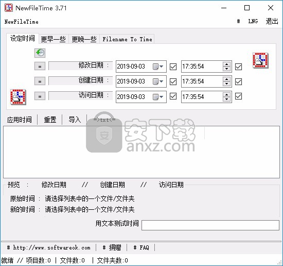Click the NewFileTime logo icon on the left

18,97
